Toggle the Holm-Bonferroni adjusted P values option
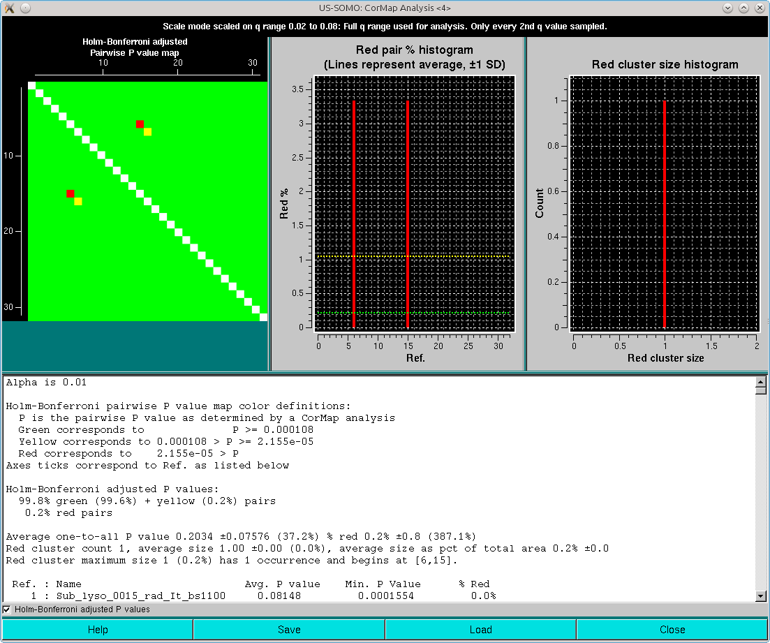The width and height of the screenshot is (770, 643). pyautogui.click(x=6, y=609)
